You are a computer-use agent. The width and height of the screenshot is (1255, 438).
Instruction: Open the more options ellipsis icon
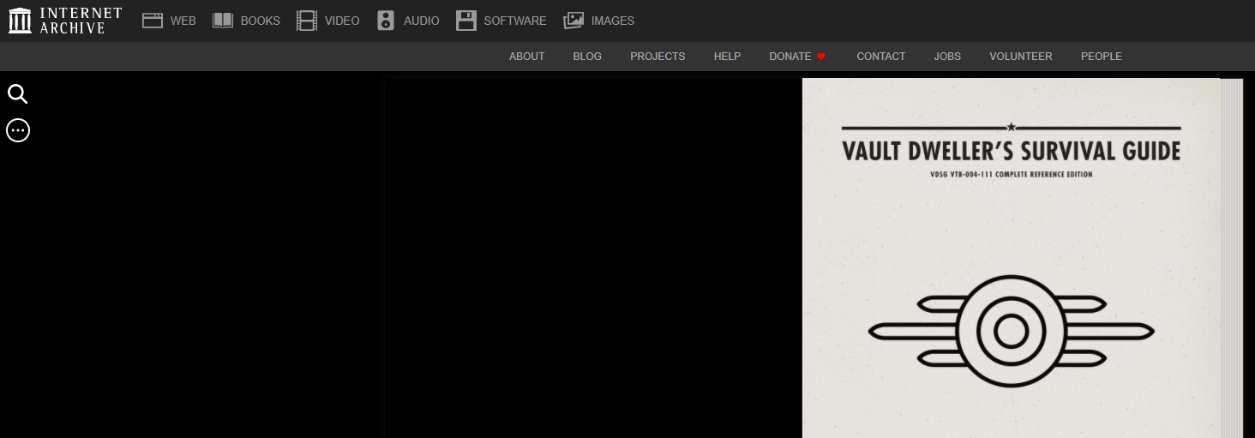(18, 130)
